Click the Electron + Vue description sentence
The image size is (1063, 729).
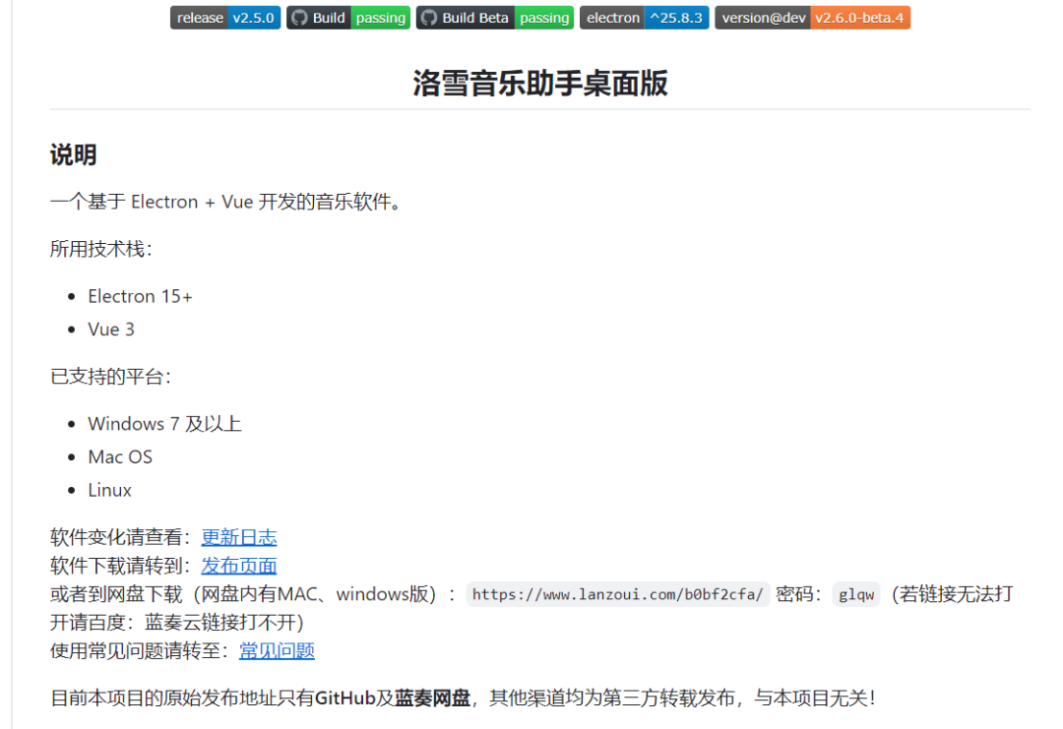[x=227, y=202]
